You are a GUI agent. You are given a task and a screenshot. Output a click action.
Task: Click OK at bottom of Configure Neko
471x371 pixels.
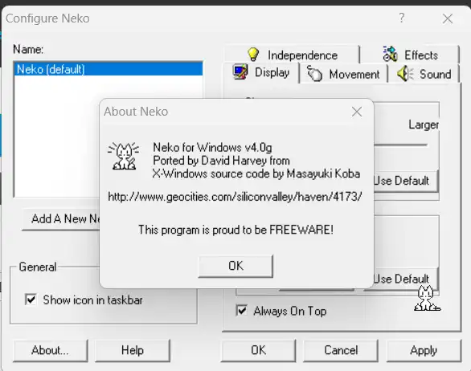pyautogui.click(x=258, y=350)
